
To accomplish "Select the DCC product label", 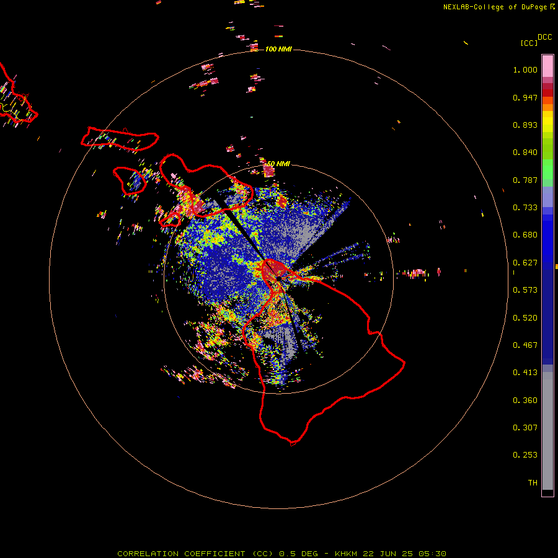I will 544,37.
